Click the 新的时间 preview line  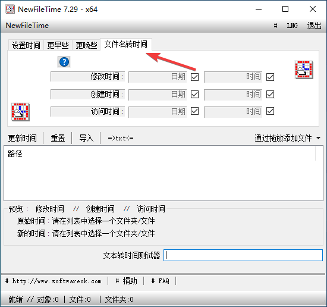86,234
